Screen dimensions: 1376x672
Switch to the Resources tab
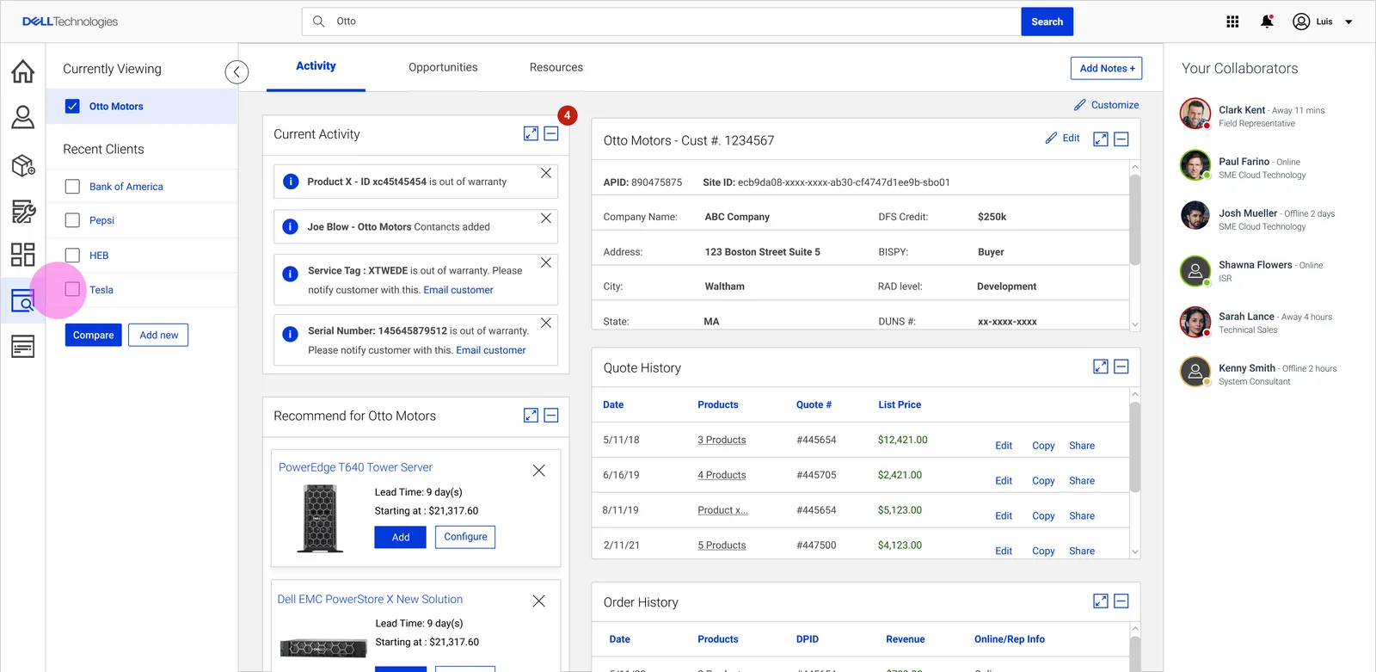point(556,67)
